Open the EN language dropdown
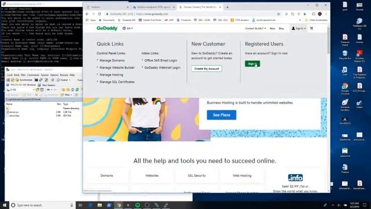 pyautogui.click(x=128, y=28)
